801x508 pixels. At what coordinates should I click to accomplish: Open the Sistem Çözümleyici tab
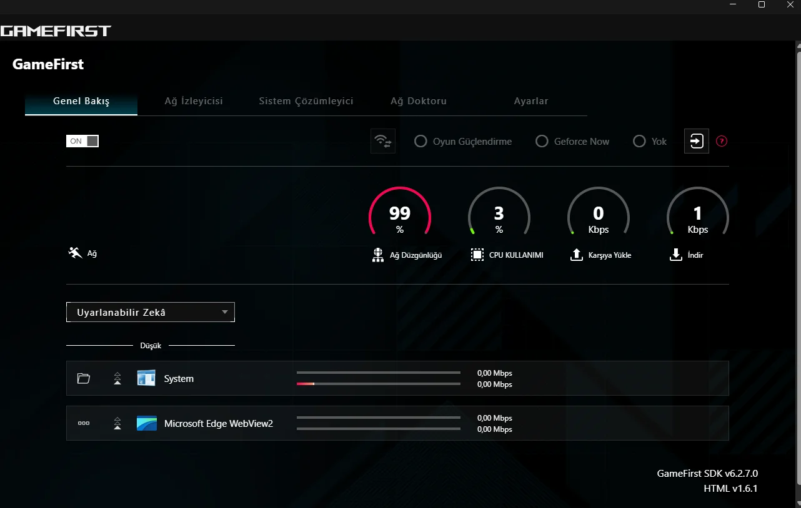click(306, 101)
